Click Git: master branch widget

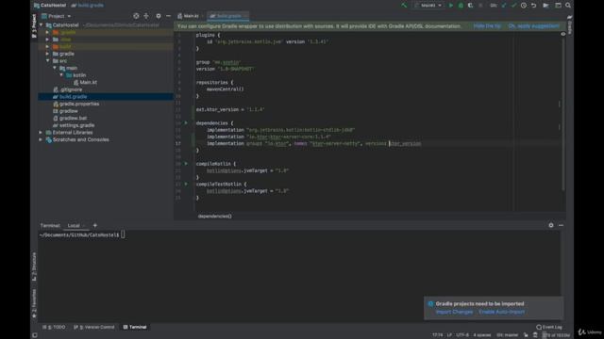(x=508, y=335)
